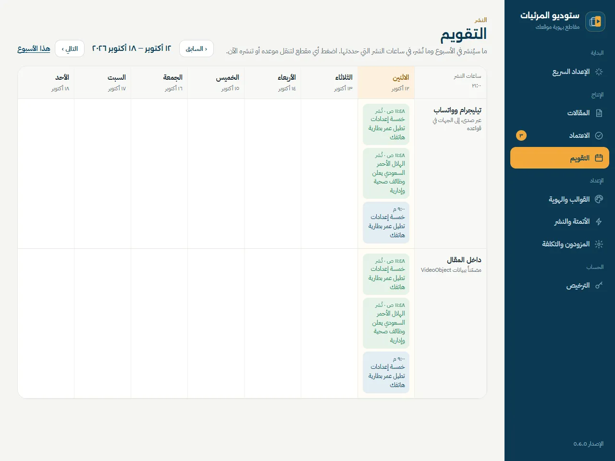Screen dimensions: 615x461
Task: Click the التقويم page heading
Action: 464,34
